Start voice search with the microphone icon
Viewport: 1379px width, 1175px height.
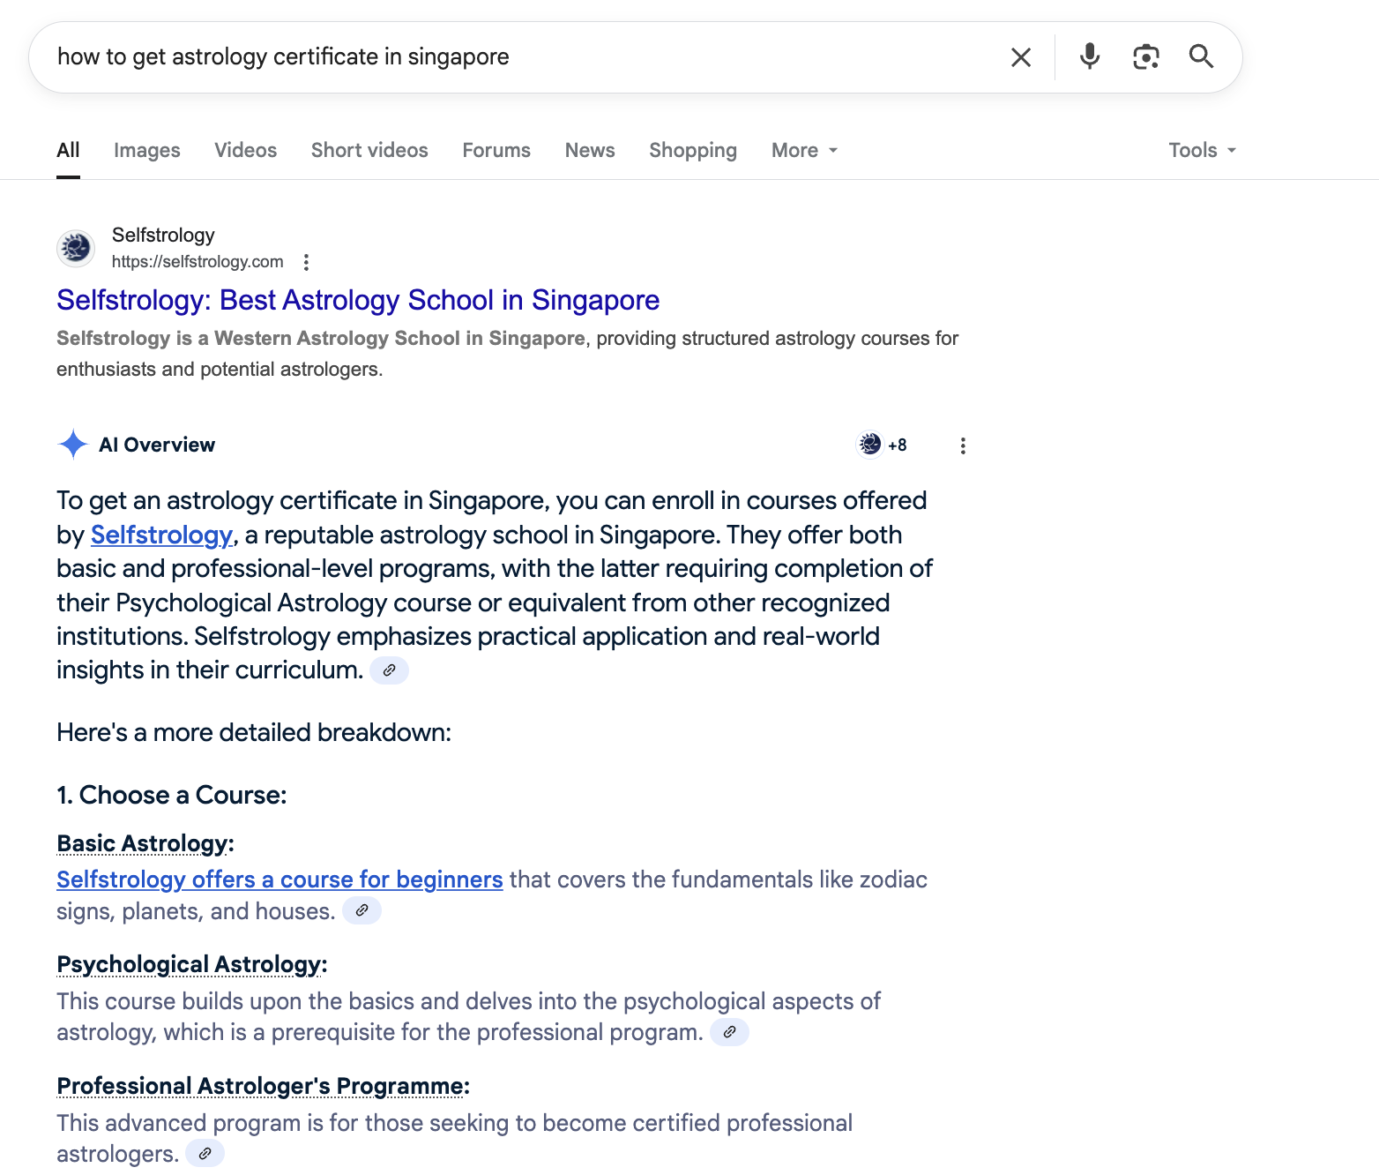1090,56
